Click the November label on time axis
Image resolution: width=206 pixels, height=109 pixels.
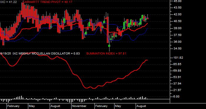click(79, 106)
